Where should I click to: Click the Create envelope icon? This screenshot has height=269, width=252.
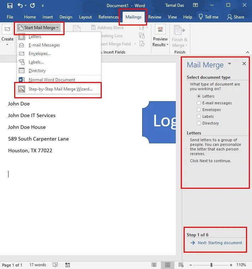(x=7, y=29)
